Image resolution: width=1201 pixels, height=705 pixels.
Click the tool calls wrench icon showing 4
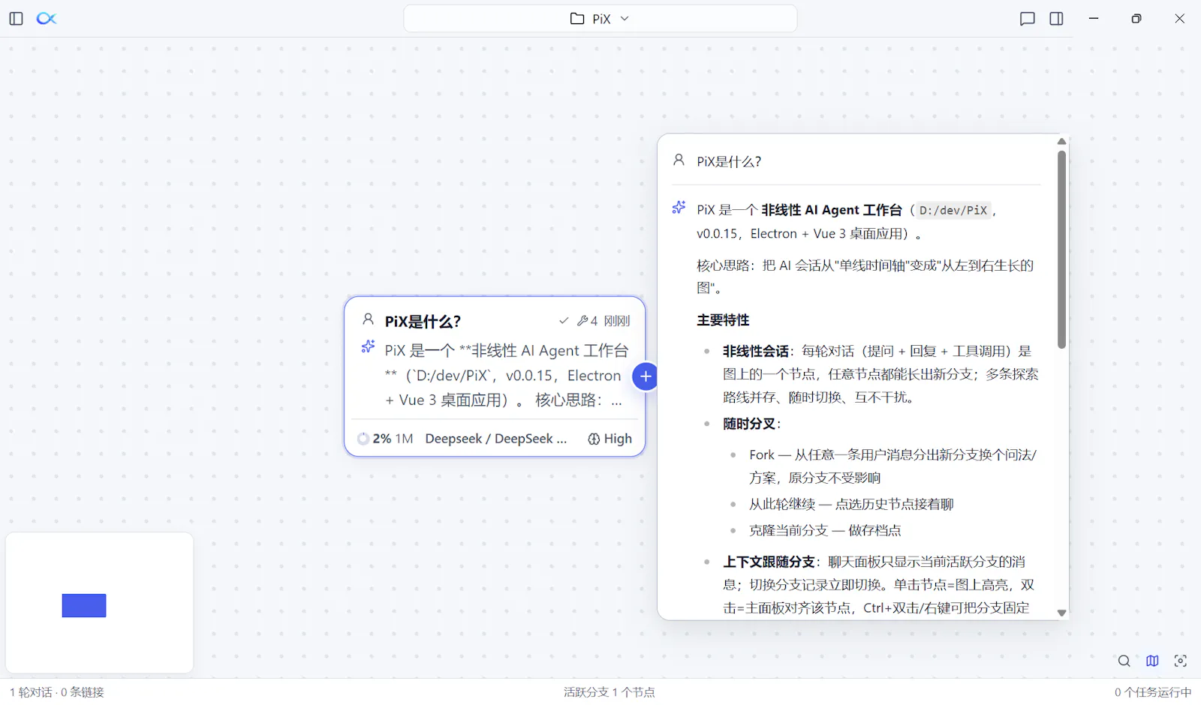coord(587,321)
